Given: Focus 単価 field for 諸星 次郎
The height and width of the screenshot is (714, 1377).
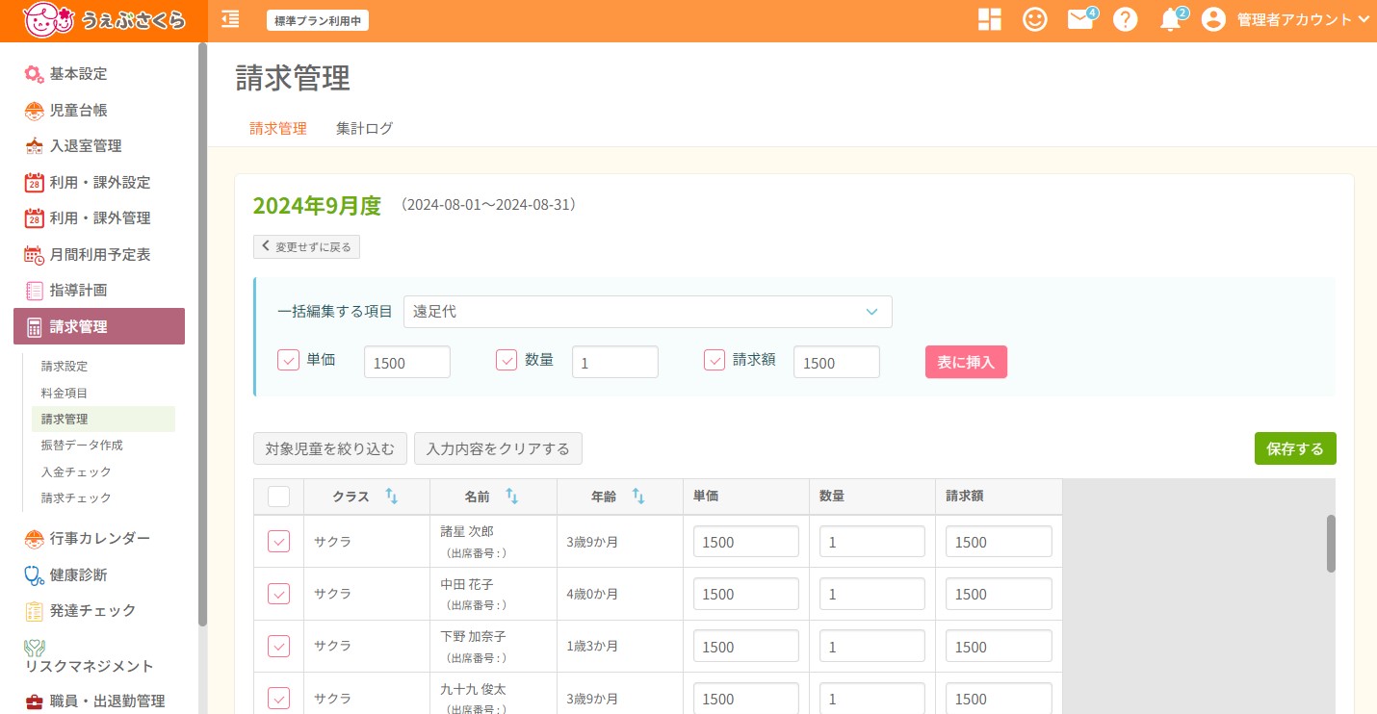Looking at the screenshot, I should pos(746,542).
